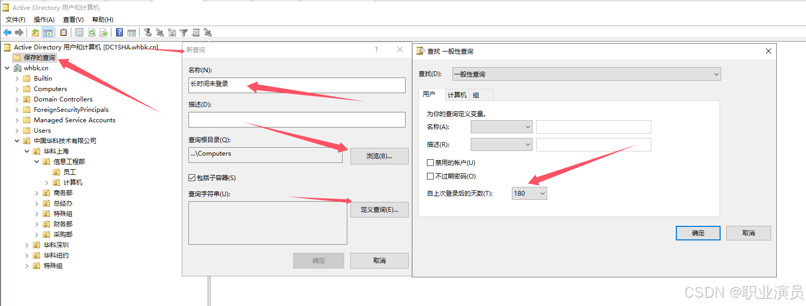806x306 pixels.
Task: Click the Create new user icon
Action: point(148,32)
